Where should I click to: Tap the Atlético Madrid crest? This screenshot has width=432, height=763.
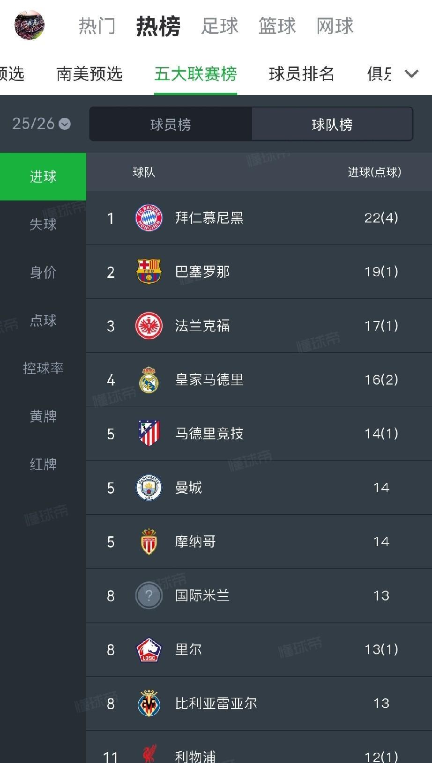coord(149,433)
